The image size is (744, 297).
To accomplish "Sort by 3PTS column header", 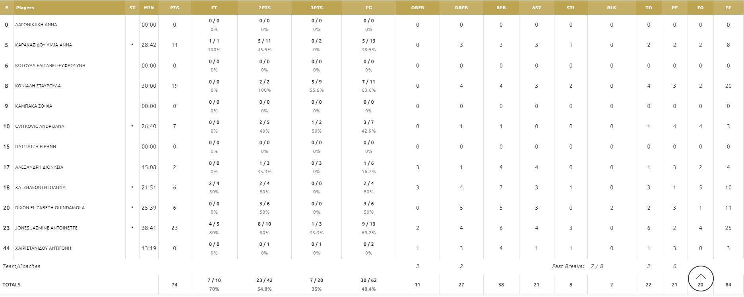I will (x=316, y=8).
